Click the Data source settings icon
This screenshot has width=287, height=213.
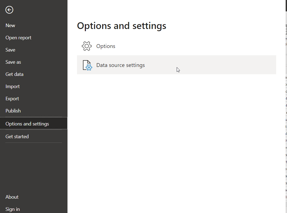(87, 65)
